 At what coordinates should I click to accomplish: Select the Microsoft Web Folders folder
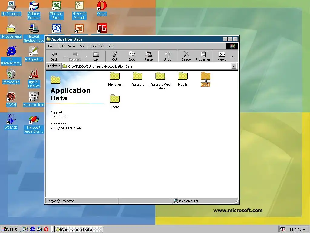click(160, 81)
